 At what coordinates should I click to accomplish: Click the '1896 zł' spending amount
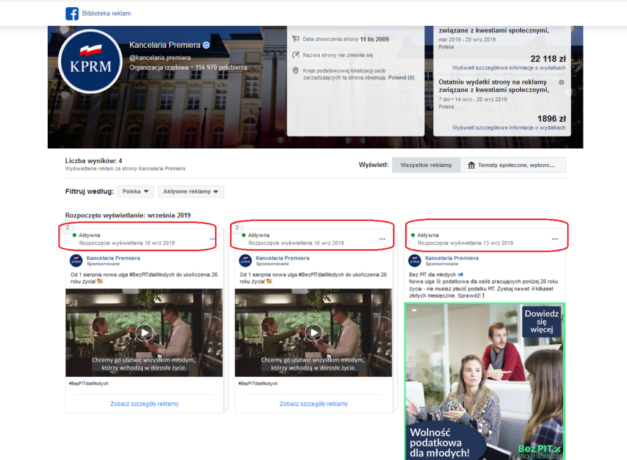tap(552, 119)
